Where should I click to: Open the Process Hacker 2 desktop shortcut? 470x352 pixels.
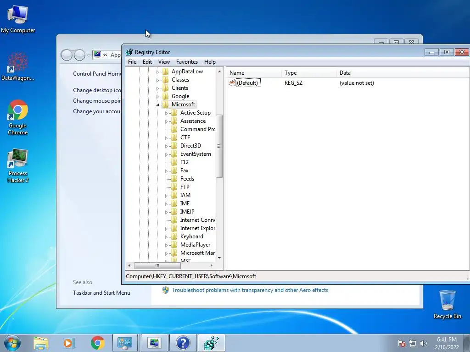(18, 165)
